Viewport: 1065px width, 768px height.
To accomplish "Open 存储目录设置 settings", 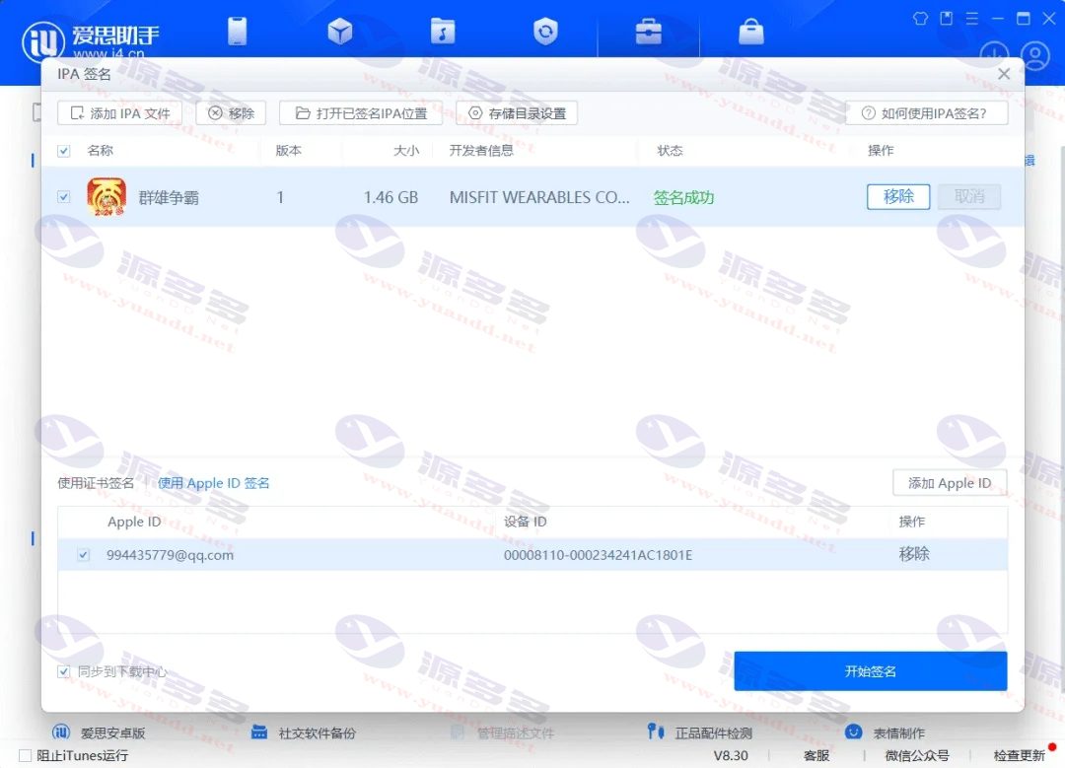I will tap(517, 113).
